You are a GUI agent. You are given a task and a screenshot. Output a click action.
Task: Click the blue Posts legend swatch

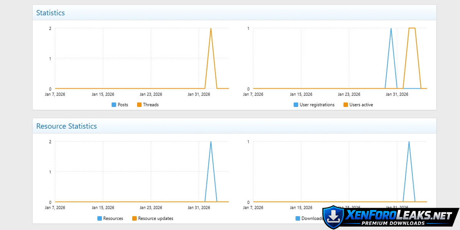114,105
